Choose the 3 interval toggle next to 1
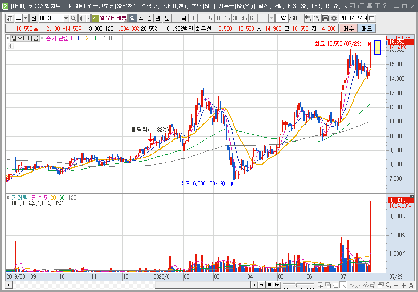The image size is (418, 292). point(202,18)
